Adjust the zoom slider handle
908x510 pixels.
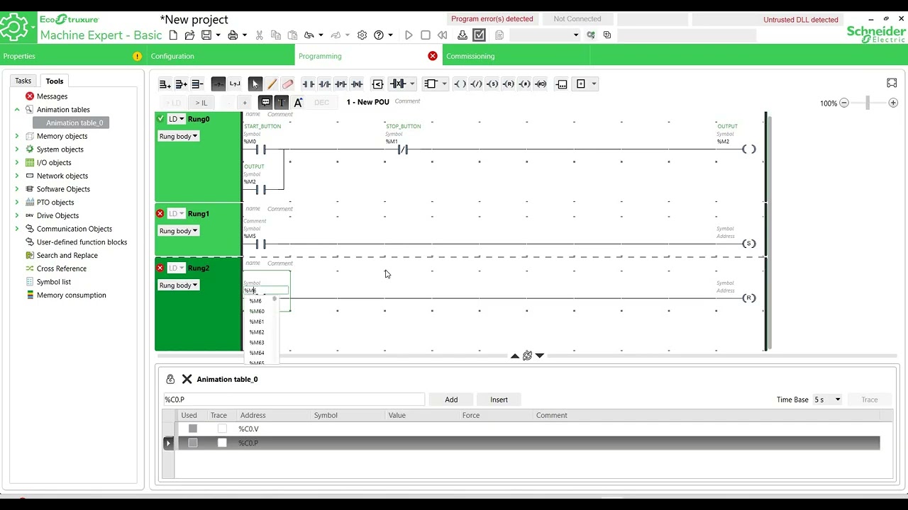tap(868, 103)
